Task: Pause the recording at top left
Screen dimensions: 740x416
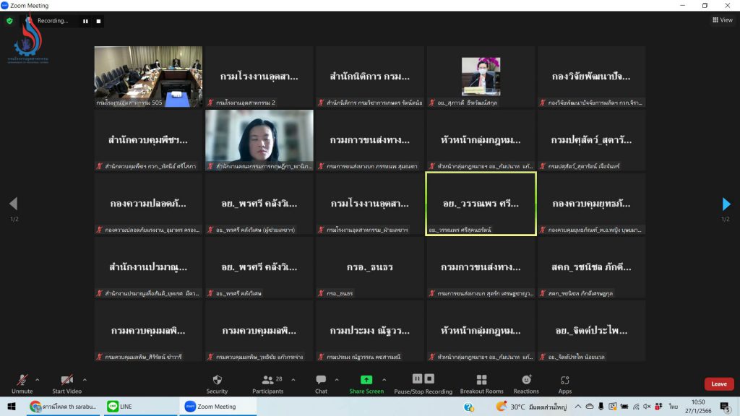Action: point(85,21)
